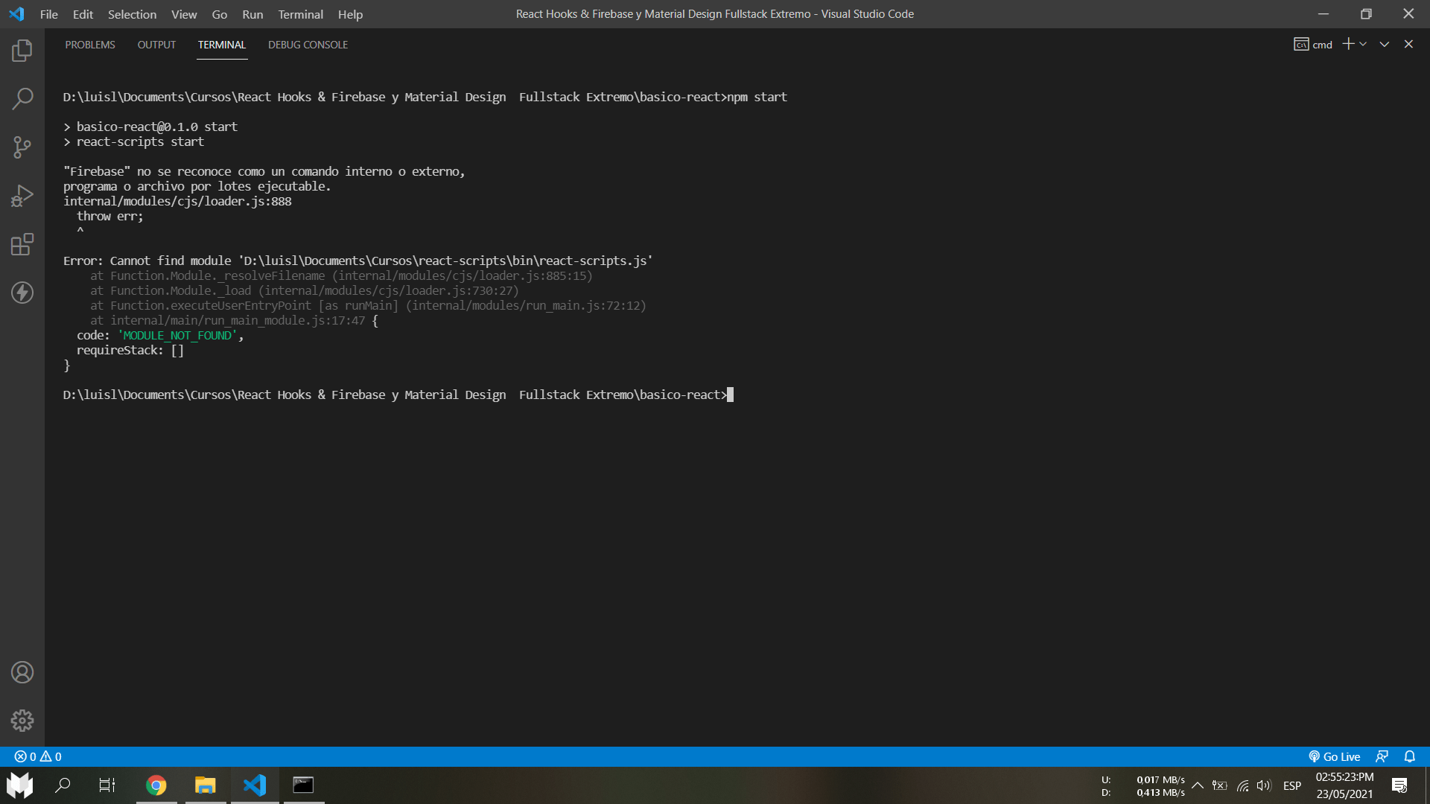Image resolution: width=1430 pixels, height=804 pixels.
Task: Click the internal/modules/cjs/loader.js:888 path
Action: click(177, 201)
